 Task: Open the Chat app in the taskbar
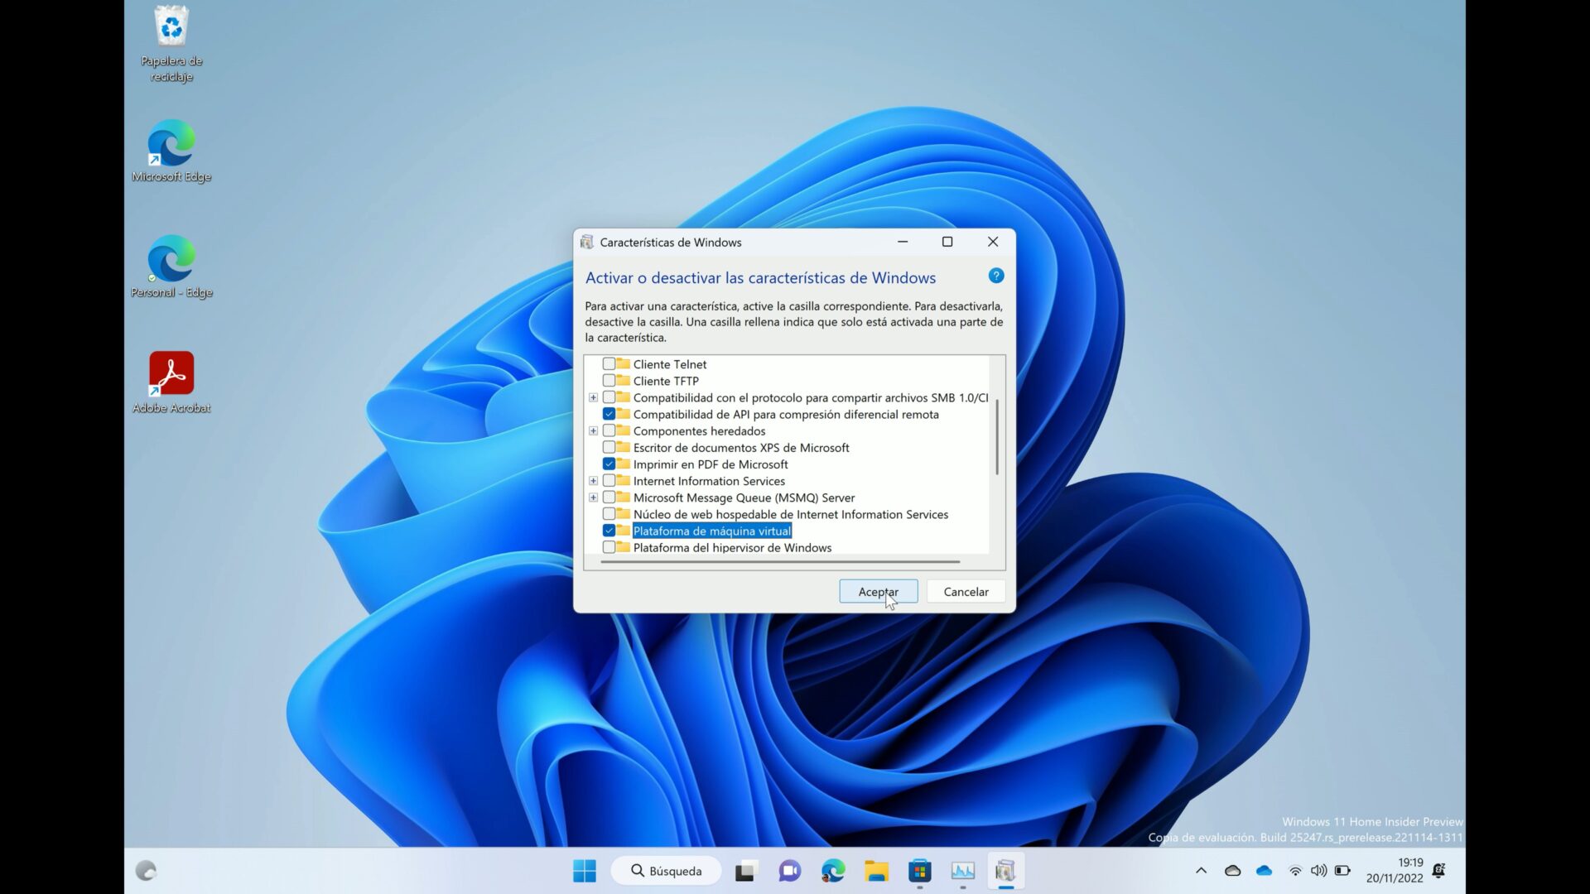click(x=790, y=871)
